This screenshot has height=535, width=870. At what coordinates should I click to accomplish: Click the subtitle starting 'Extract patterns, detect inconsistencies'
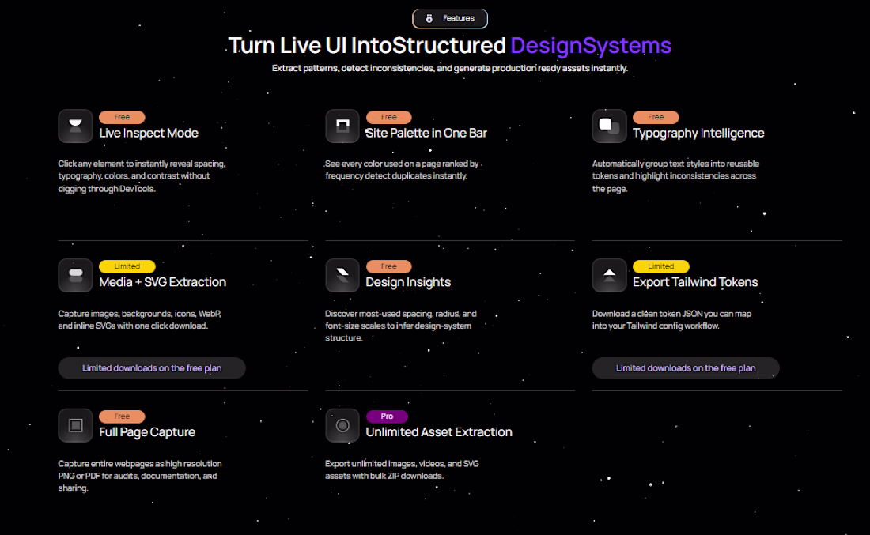450,68
